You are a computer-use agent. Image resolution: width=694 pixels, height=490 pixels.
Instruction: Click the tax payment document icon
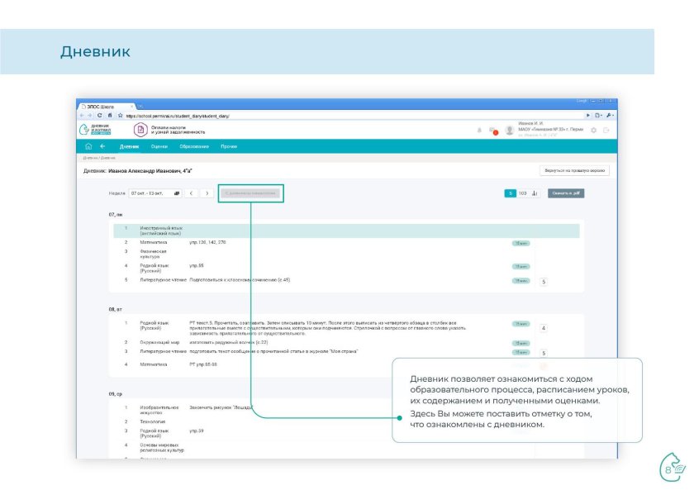pos(140,131)
